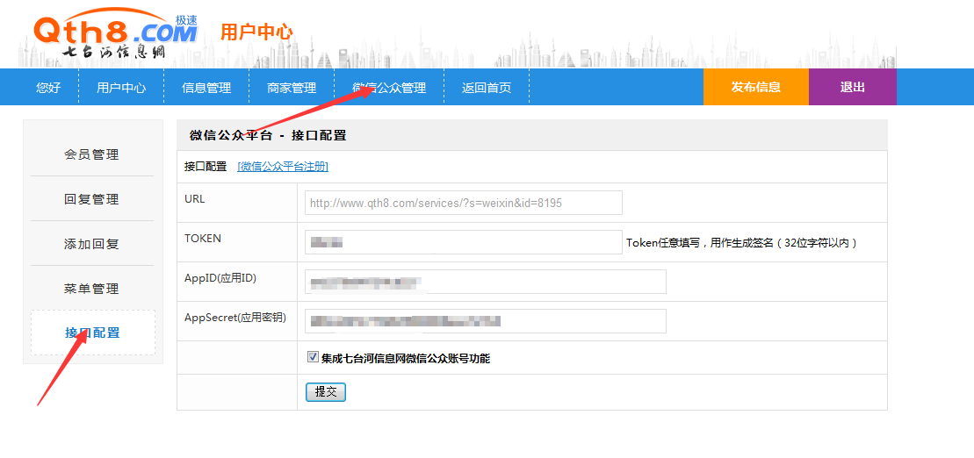Open the 微信公众平台注册 link
974x458 pixels.
click(283, 167)
